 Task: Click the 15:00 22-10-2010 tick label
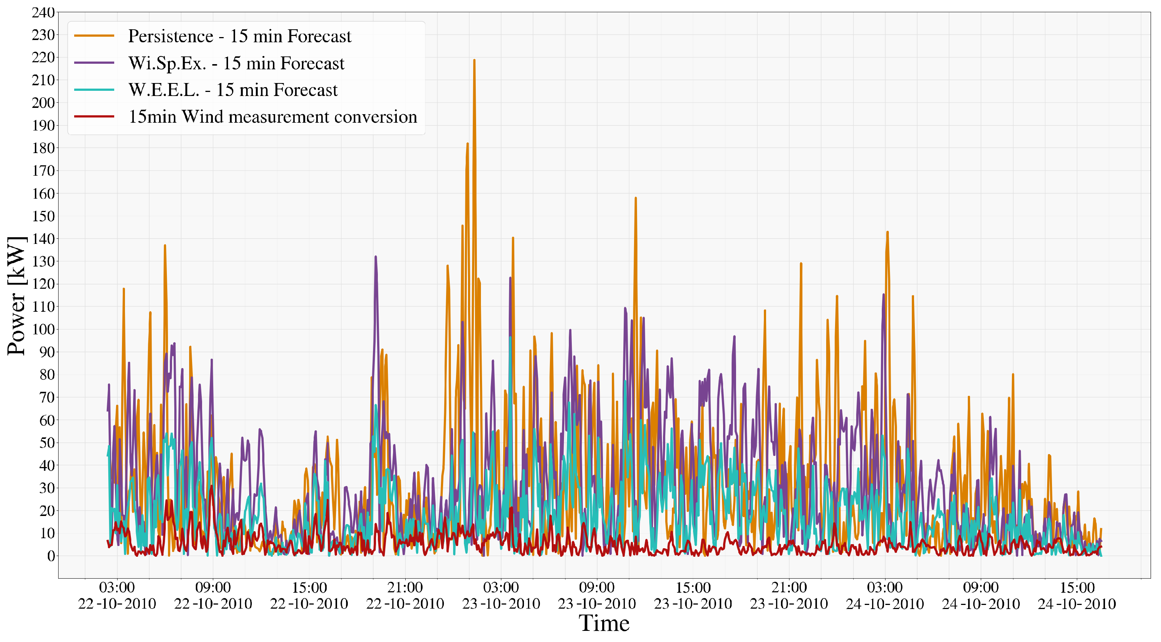click(x=309, y=596)
